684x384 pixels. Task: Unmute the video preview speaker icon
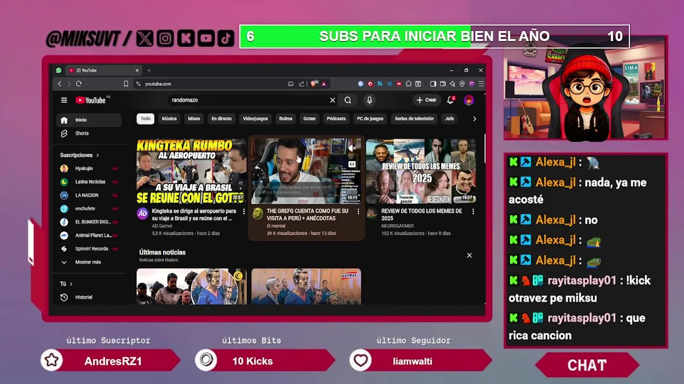pos(352,148)
